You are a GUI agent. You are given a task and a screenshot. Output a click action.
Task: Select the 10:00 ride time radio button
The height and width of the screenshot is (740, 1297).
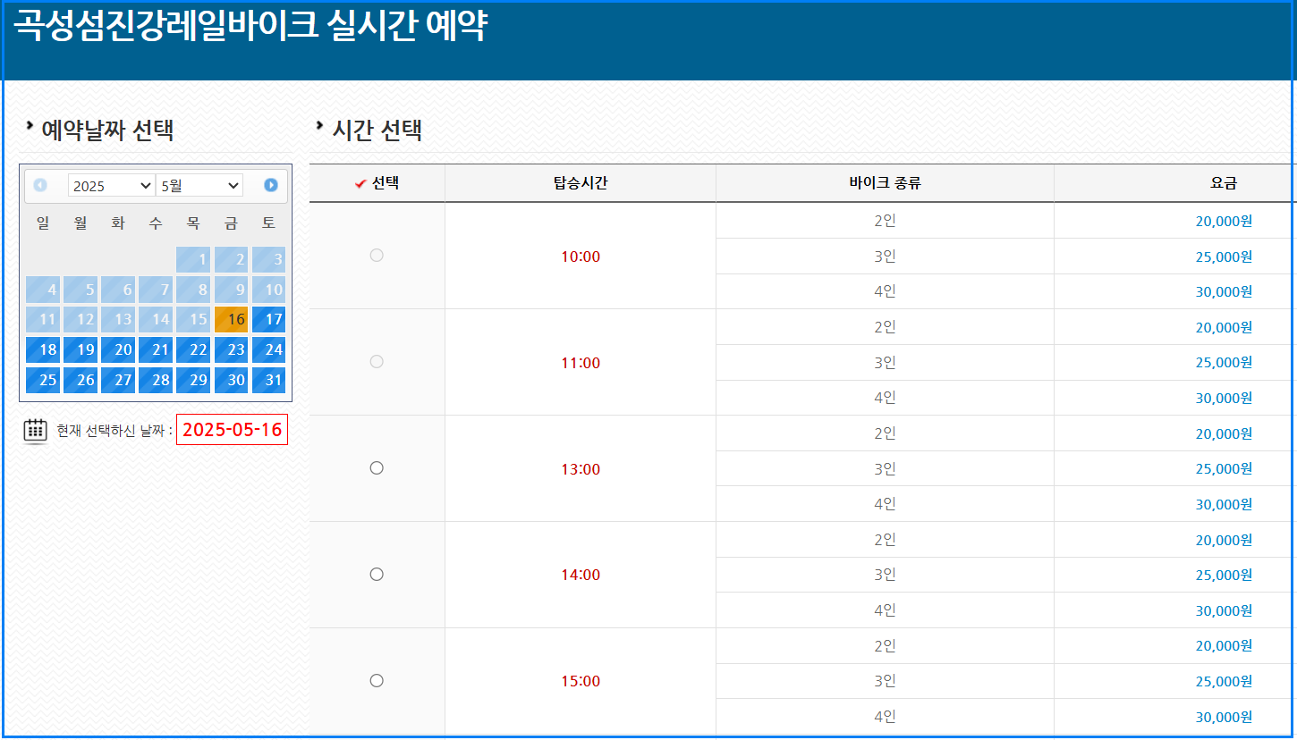click(x=377, y=255)
